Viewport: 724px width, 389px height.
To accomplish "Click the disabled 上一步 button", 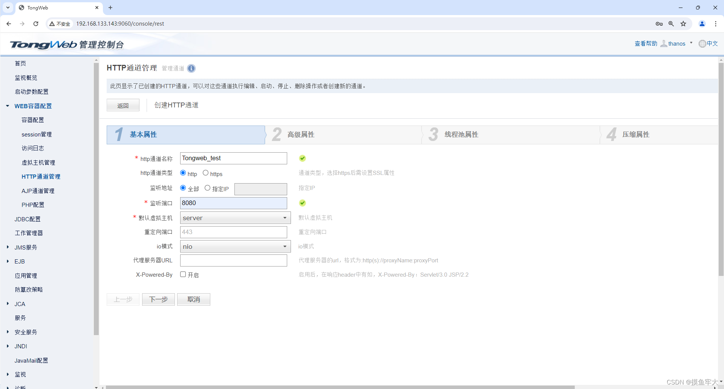I will point(123,299).
